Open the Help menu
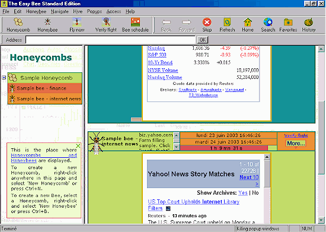326x232 pixels. coord(130,12)
